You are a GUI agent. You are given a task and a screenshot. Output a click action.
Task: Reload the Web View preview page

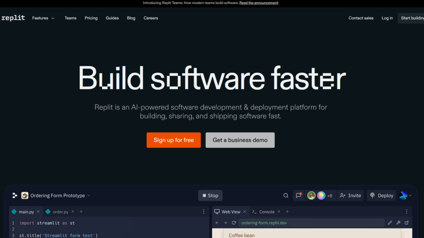[233, 223]
